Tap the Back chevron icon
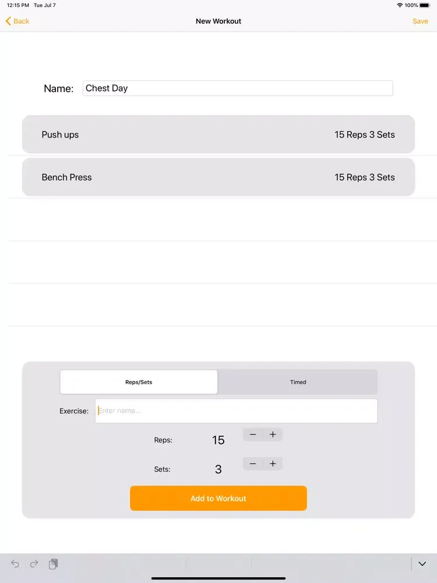The height and width of the screenshot is (583, 437). pos(9,21)
